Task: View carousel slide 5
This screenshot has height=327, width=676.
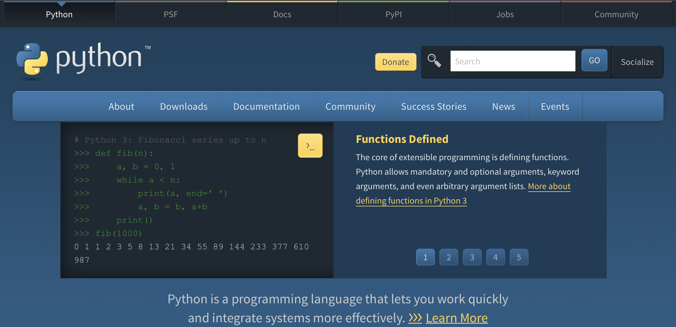Action: 519,257
